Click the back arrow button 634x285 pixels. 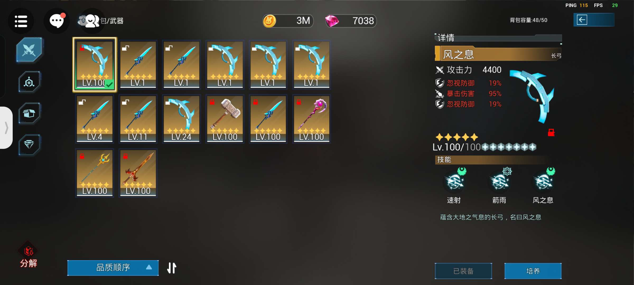pyautogui.click(x=594, y=20)
